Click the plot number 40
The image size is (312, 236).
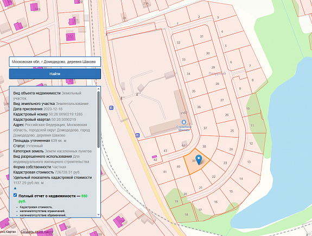[179, 166]
